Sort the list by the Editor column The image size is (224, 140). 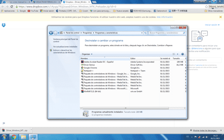click(x=144, y=59)
